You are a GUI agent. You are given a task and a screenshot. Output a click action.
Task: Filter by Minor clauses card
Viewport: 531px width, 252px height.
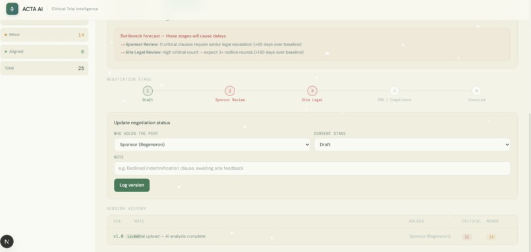pyautogui.click(x=44, y=35)
